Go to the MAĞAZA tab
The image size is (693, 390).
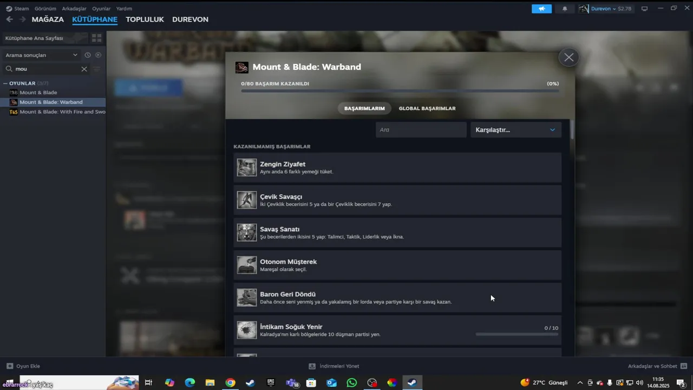click(x=48, y=19)
